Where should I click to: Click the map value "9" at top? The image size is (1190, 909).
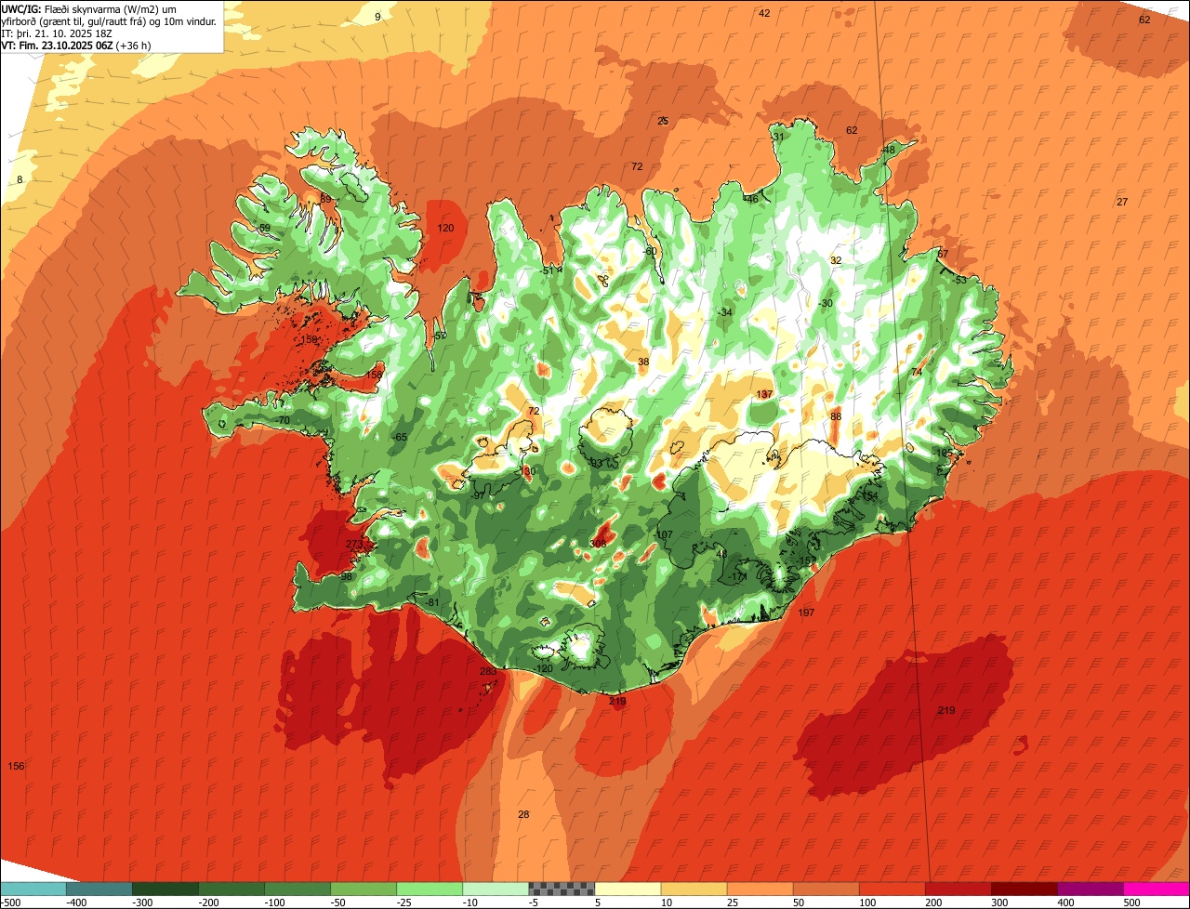pos(377,17)
